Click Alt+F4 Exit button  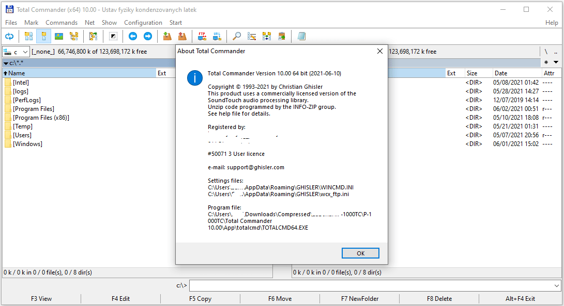pos(520,298)
